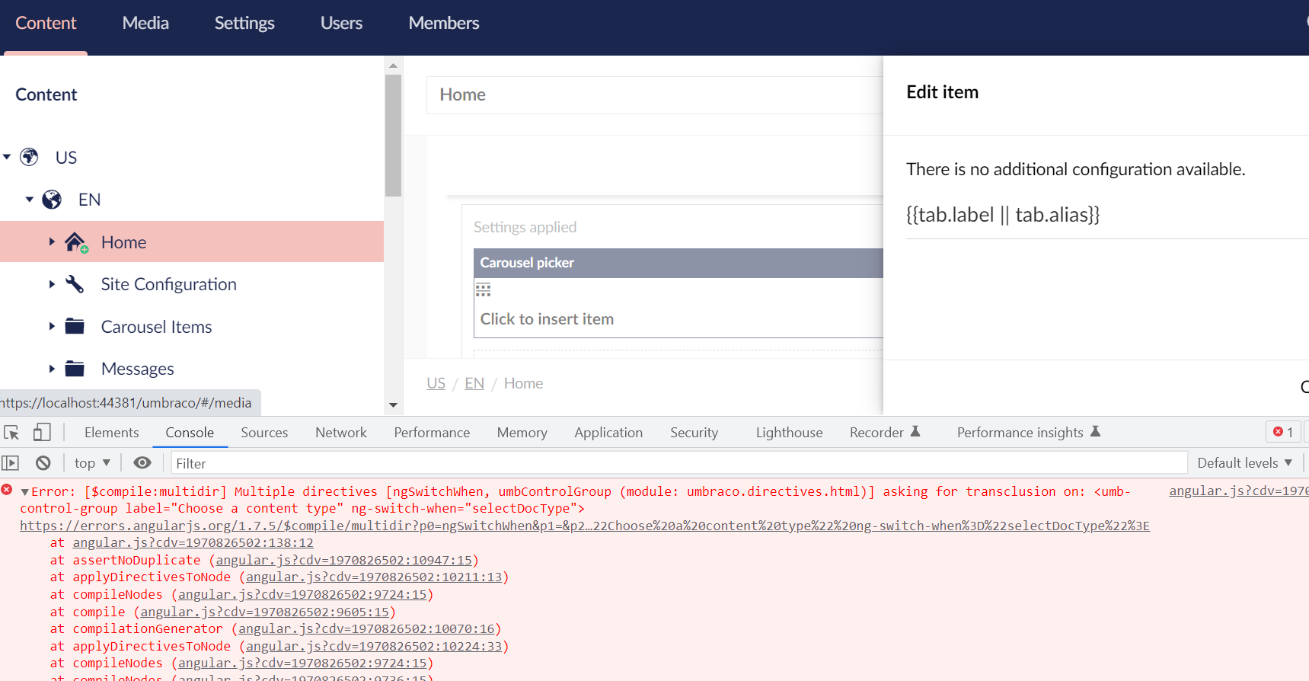Show the console sidebar panel icon
The image size is (1309, 681).
point(11,463)
